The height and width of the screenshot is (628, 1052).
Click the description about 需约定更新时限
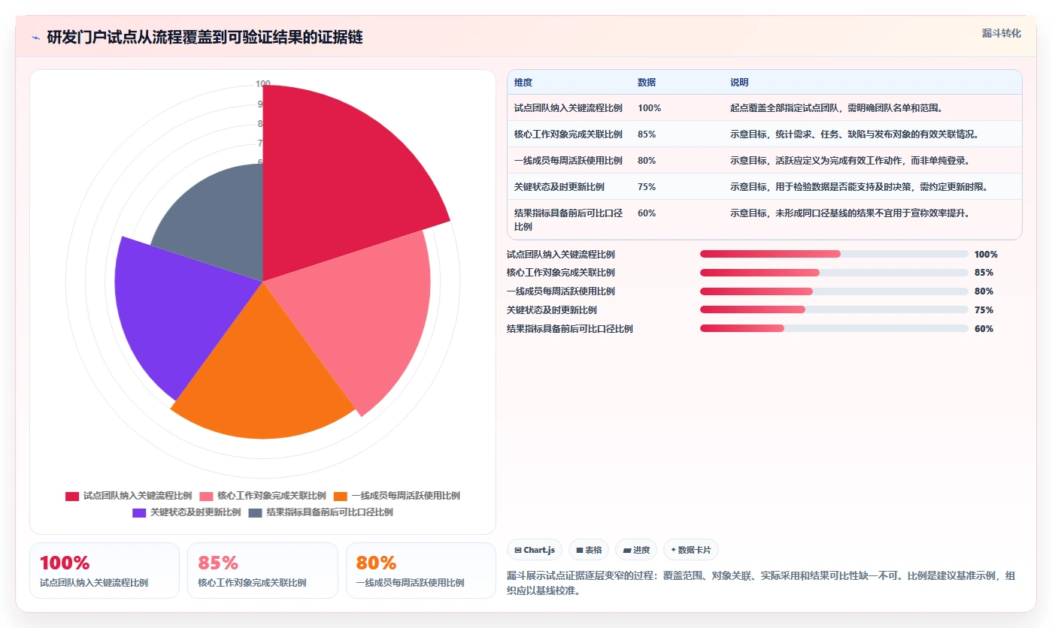point(859,187)
